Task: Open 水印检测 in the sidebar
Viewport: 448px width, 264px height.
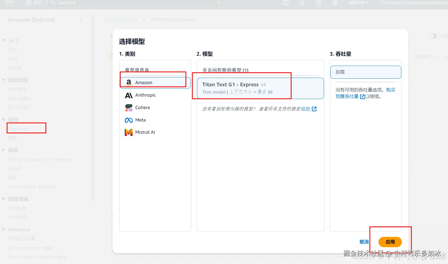Action: (x=17, y=217)
